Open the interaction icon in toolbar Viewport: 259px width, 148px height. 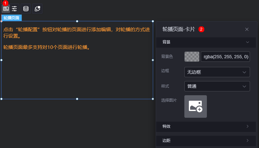pyautogui.click(x=37, y=9)
